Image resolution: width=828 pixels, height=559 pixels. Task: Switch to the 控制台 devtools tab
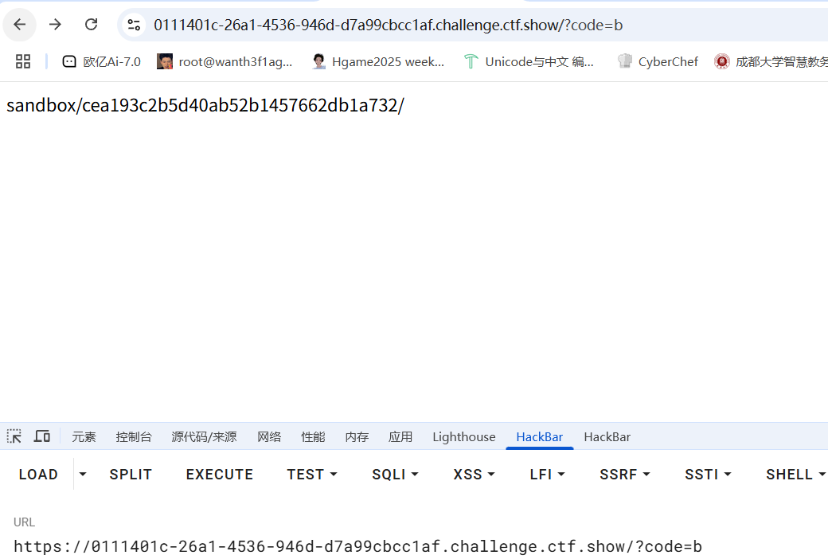(134, 436)
